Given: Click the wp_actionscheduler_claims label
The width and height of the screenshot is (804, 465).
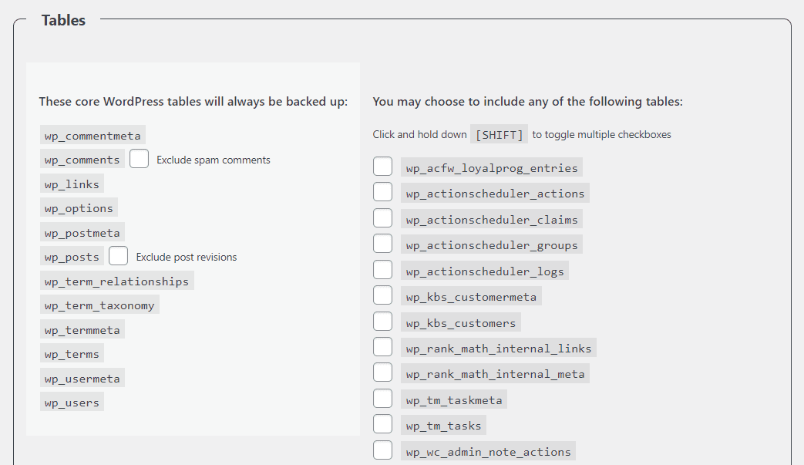Looking at the screenshot, I should tap(492, 220).
